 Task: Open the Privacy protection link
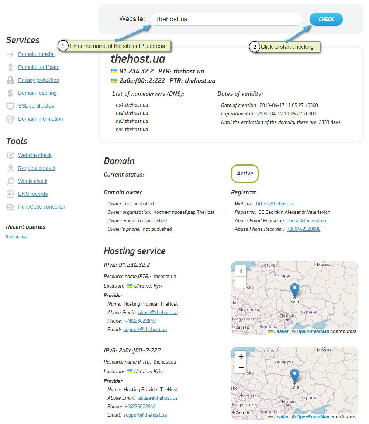38,80
